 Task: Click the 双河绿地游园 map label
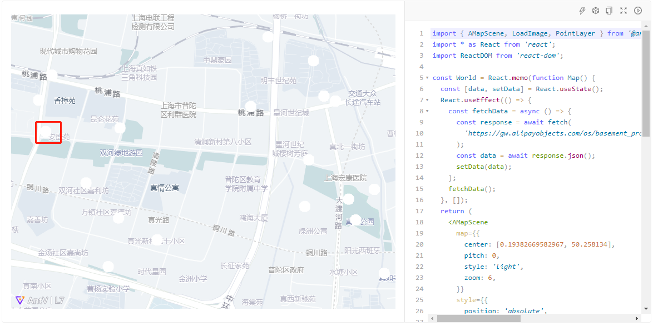[121, 153]
